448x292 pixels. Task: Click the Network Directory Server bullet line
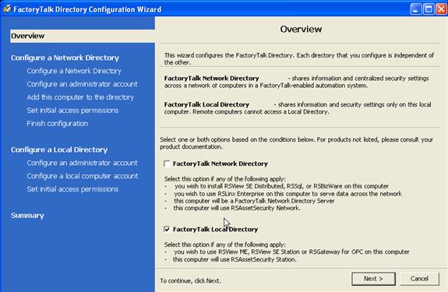tap(249, 201)
